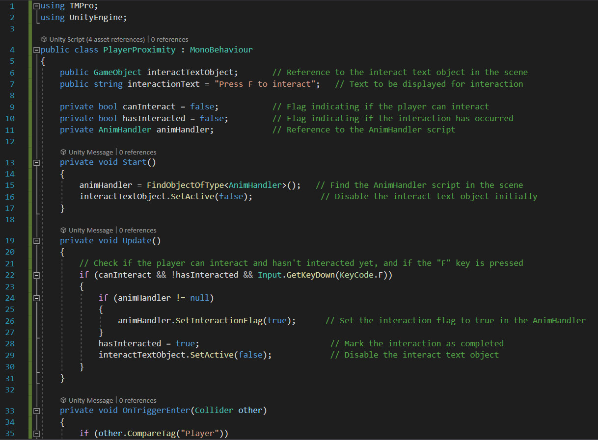Click 'CompareTag' call on line 35
The height and width of the screenshot is (440, 598).
pyautogui.click(x=152, y=433)
